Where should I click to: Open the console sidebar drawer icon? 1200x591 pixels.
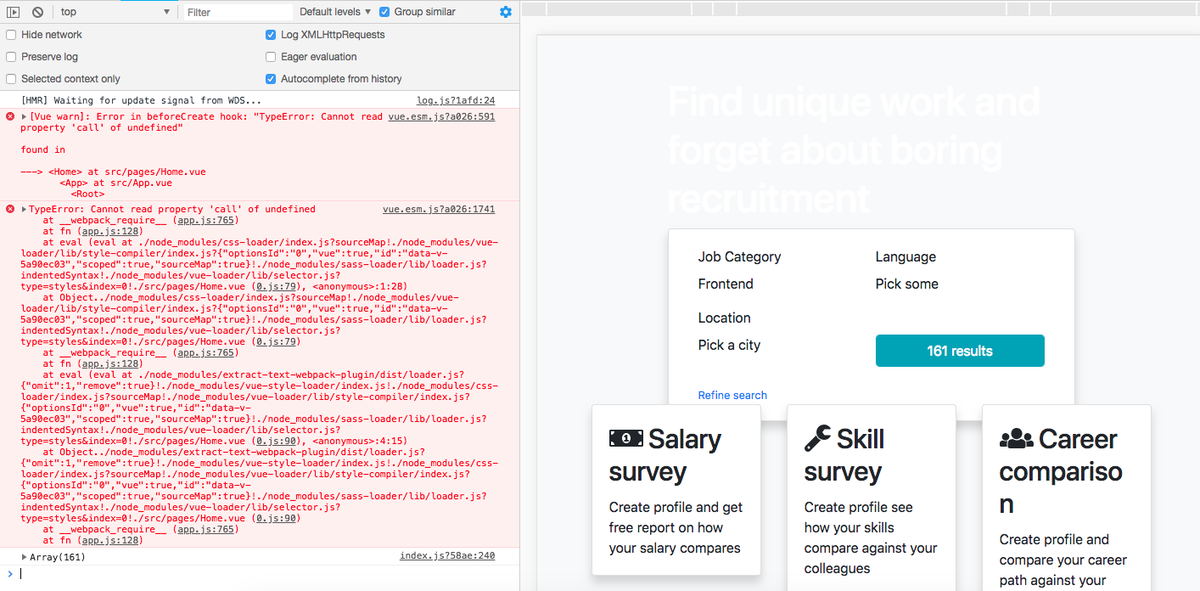(11, 12)
